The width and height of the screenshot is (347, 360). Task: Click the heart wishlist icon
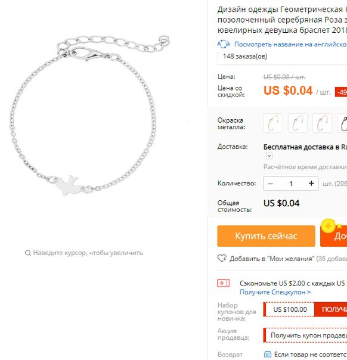(x=222, y=258)
